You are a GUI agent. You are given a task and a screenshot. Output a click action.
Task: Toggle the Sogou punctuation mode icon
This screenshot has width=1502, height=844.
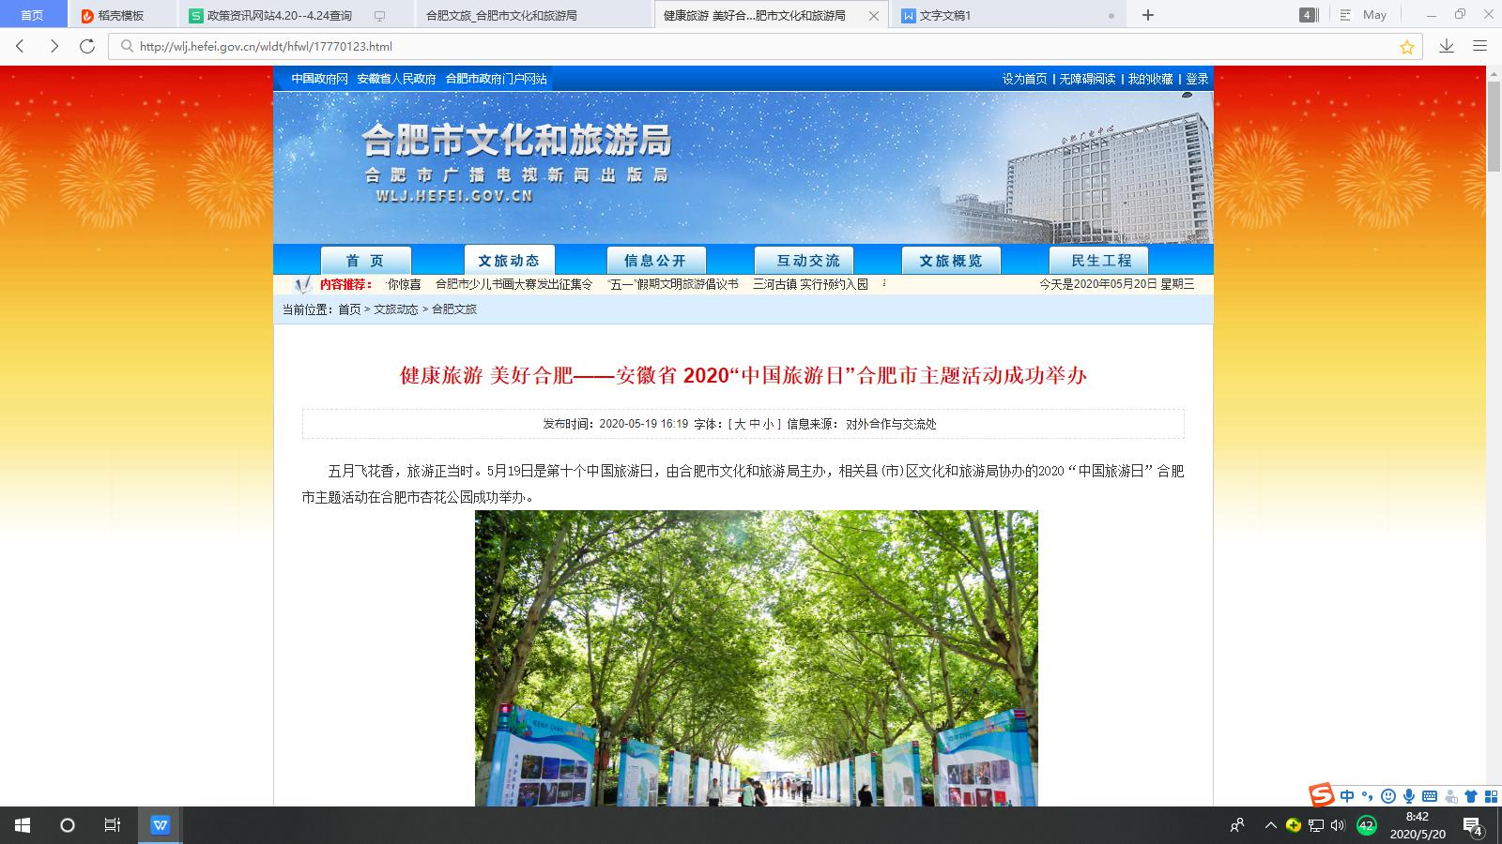1368,796
